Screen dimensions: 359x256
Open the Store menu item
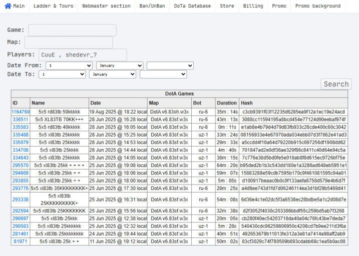(x=227, y=6)
